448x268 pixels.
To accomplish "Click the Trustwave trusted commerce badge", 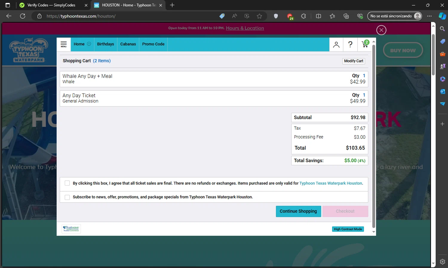I will [x=71, y=229].
